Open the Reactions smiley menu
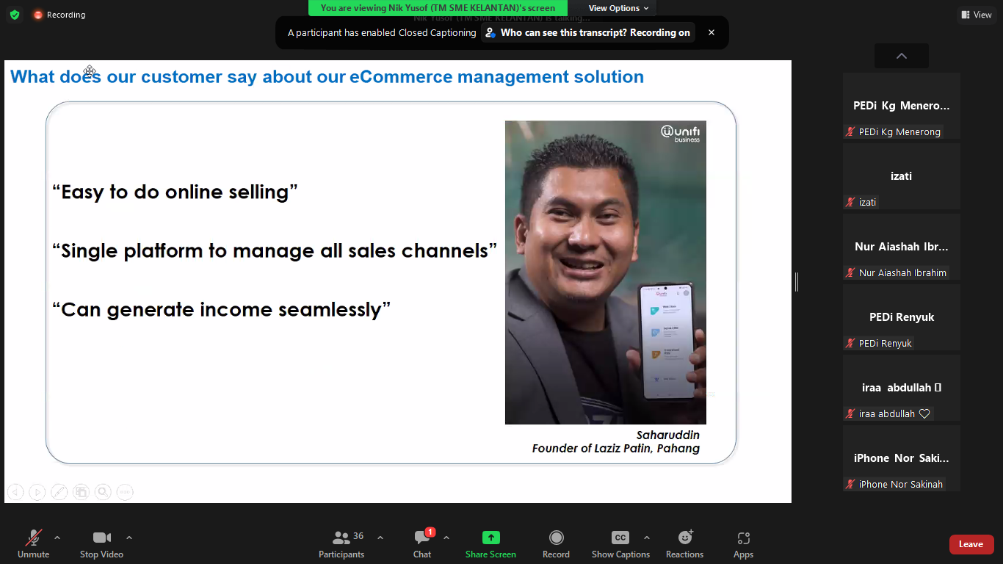The height and width of the screenshot is (564, 1003). [684, 538]
